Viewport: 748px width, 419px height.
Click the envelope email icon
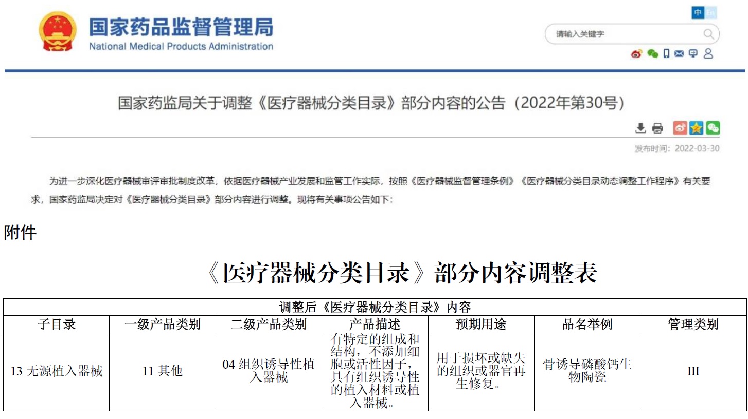click(679, 53)
